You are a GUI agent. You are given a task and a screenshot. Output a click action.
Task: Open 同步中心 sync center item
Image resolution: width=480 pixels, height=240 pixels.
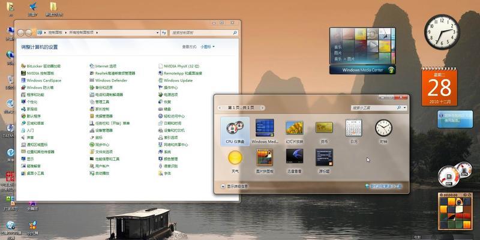pyautogui.click(x=100, y=145)
